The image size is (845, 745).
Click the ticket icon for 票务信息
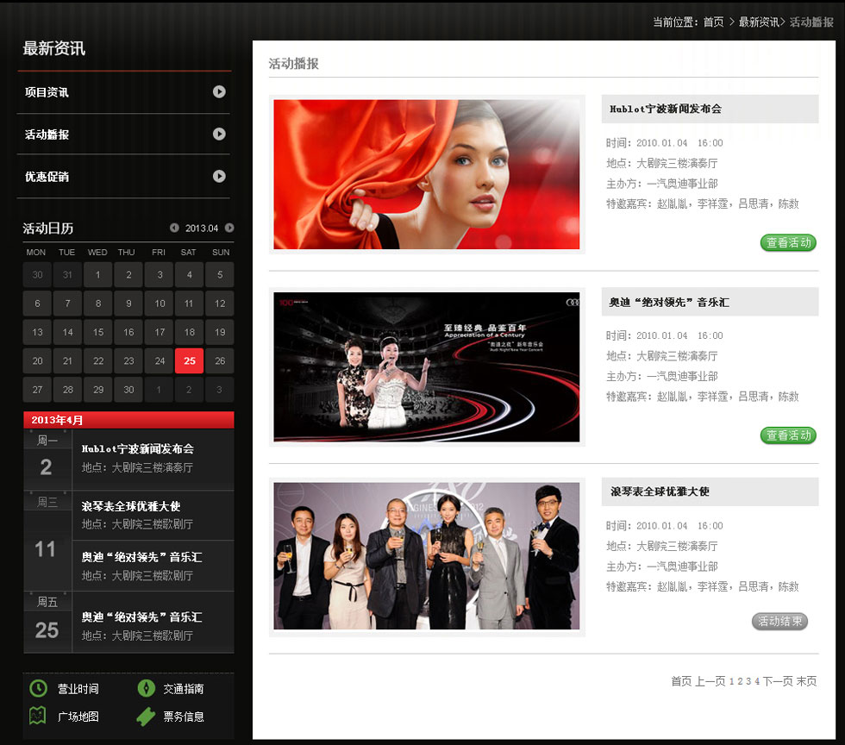(146, 716)
